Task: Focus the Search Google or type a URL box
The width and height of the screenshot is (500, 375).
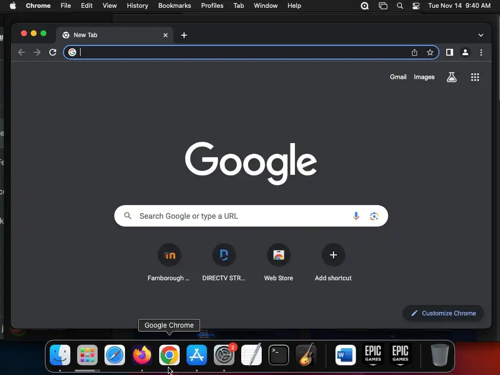Action: (251, 216)
